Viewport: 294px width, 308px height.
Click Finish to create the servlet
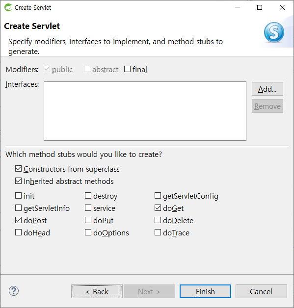205,291
